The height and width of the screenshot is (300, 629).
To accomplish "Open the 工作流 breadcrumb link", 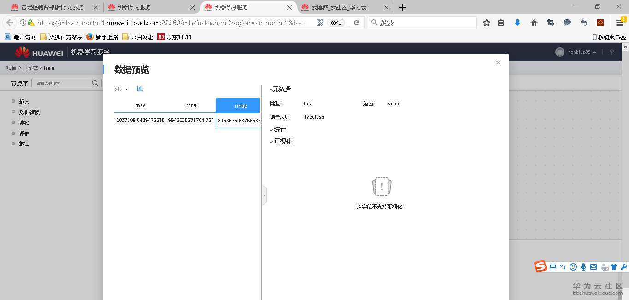I will click(x=31, y=68).
